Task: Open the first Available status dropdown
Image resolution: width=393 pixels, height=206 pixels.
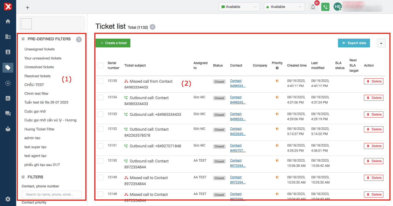Action: coord(239,7)
